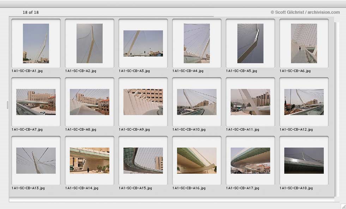The width and height of the screenshot is (346, 209).
Task: Click filename label 1A1-SC-CB-A12.jpg
Action: (296, 130)
